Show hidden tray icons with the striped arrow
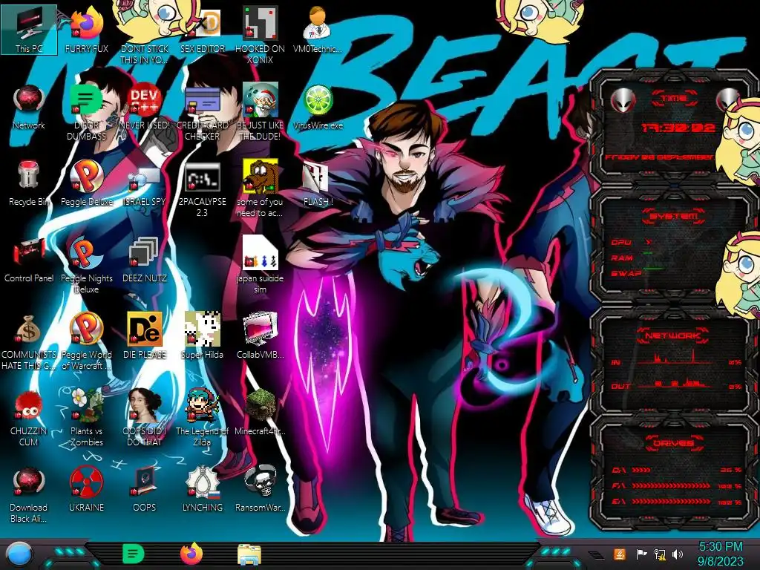Image resolution: width=760 pixels, height=570 pixels. 596,554
